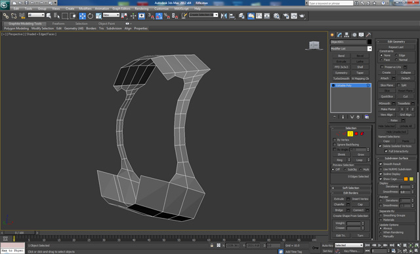This screenshot has width=420, height=254.
Task: Switch to Object Paint ribbon tab
Action: point(106,24)
